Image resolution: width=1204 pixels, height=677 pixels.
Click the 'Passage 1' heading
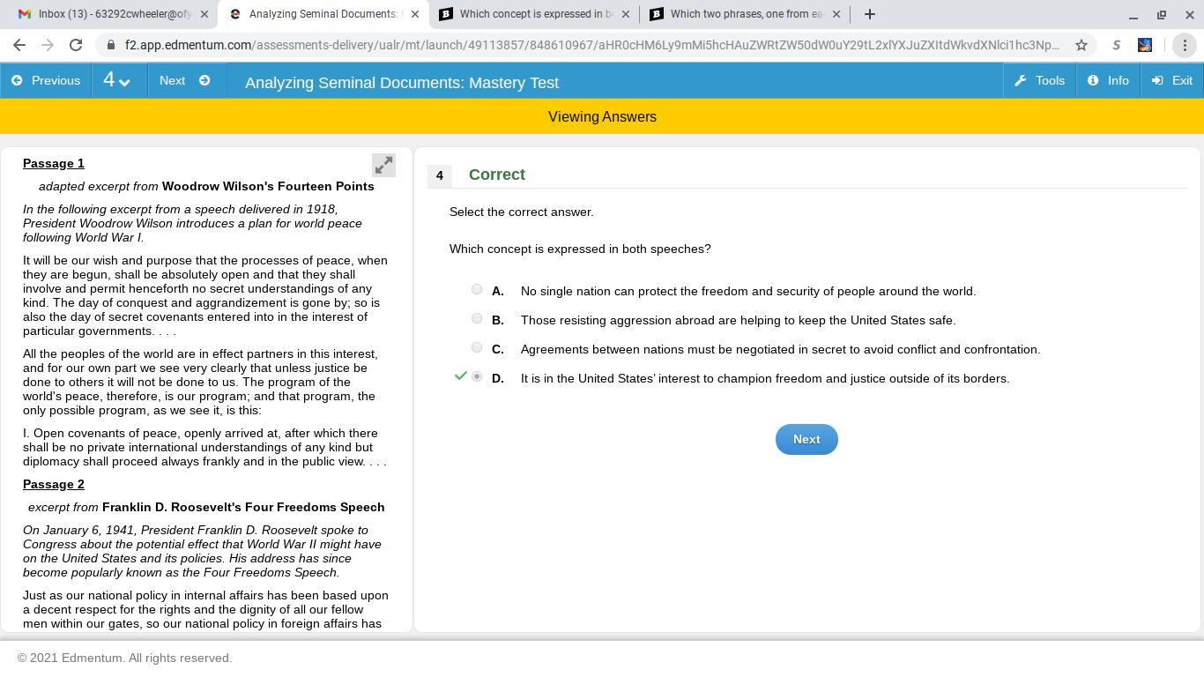[x=54, y=163]
